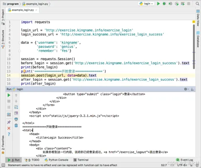
Task: Open Search Everywhere magnifier icon
Action: tap(197, 4)
